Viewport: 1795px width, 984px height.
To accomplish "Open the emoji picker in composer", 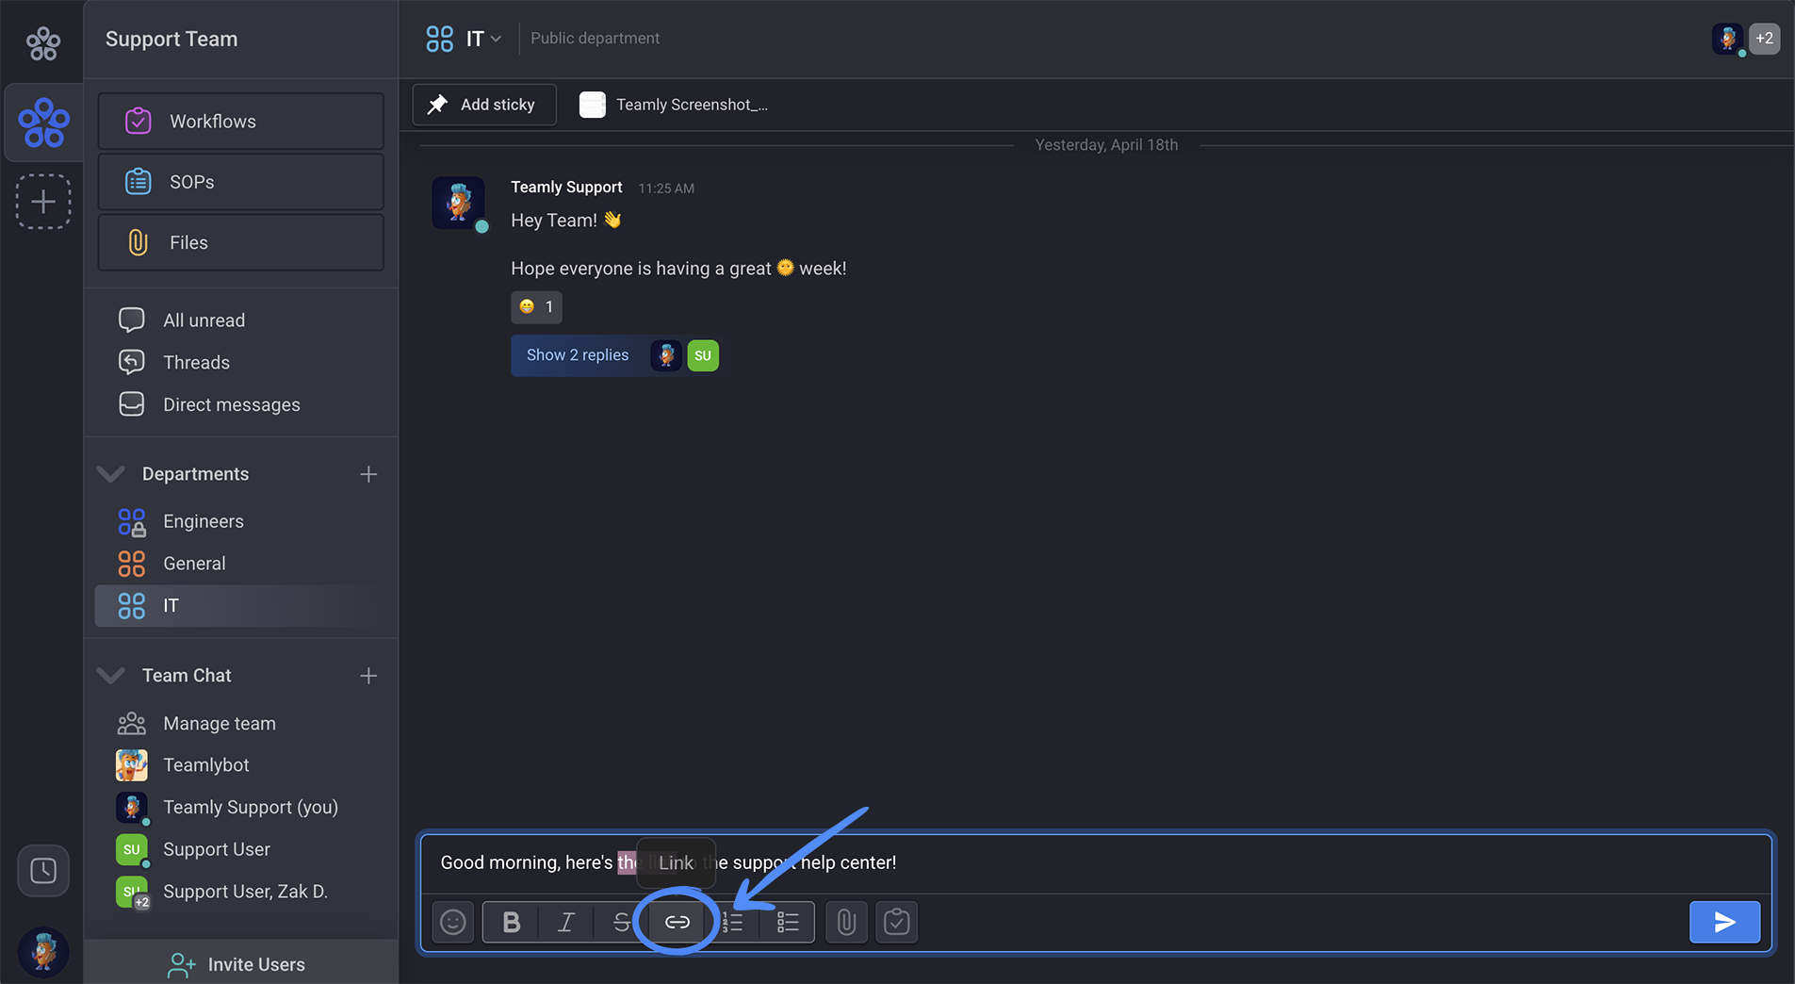I will click(x=453, y=922).
